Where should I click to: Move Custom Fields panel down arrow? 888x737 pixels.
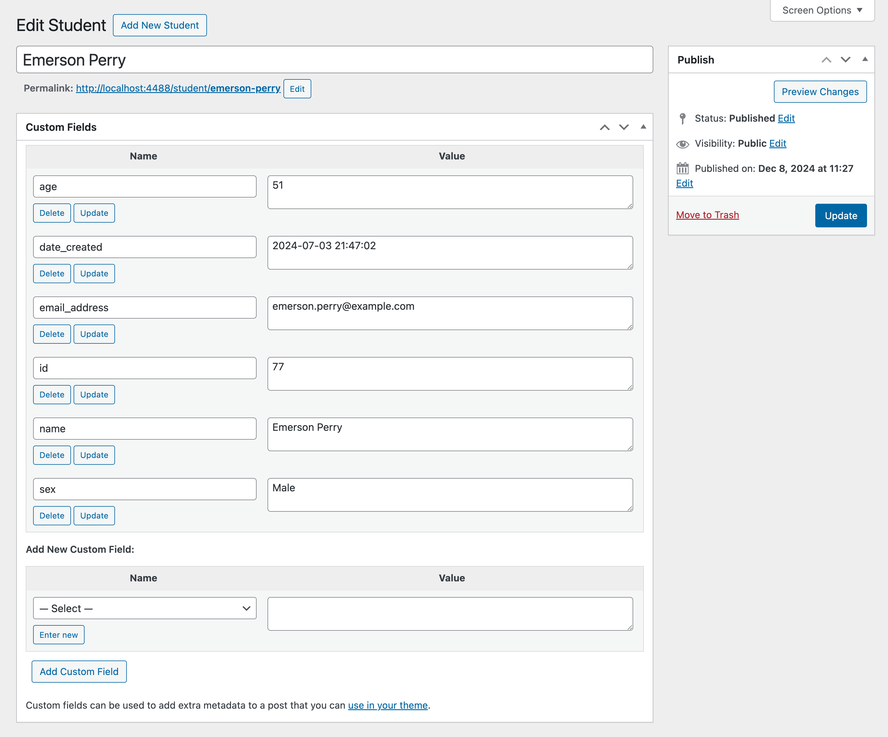point(624,127)
